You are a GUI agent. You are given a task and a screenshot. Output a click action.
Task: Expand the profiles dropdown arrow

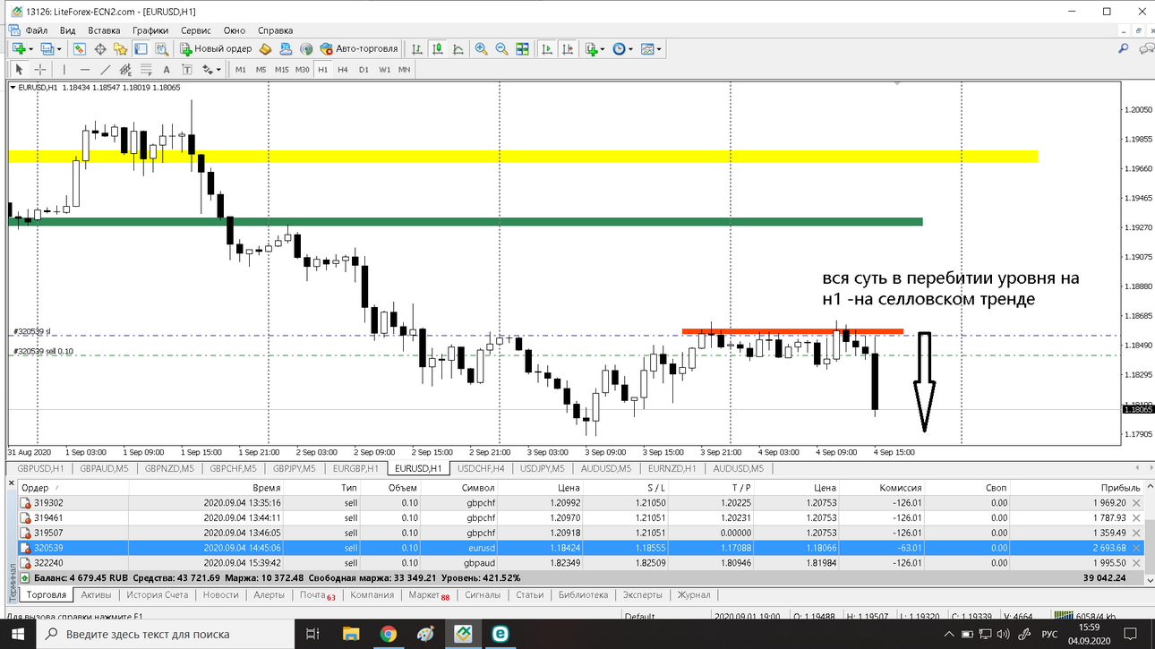(x=59, y=49)
